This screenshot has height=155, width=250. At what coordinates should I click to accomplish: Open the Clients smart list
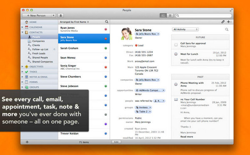pyautogui.click(x=36, y=45)
